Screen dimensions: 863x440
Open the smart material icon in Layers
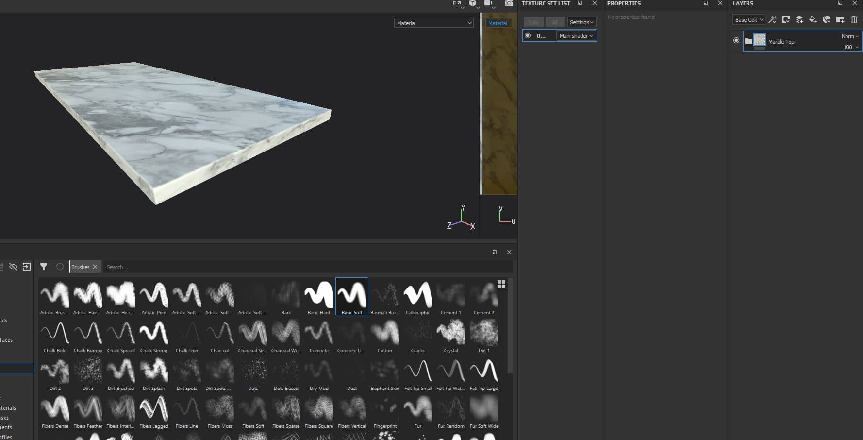(827, 19)
